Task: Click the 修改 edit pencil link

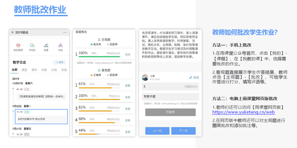Action: click(x=194, y=77)
